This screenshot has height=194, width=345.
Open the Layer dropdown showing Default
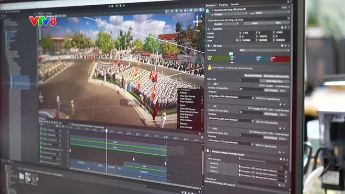click(272, 13)
